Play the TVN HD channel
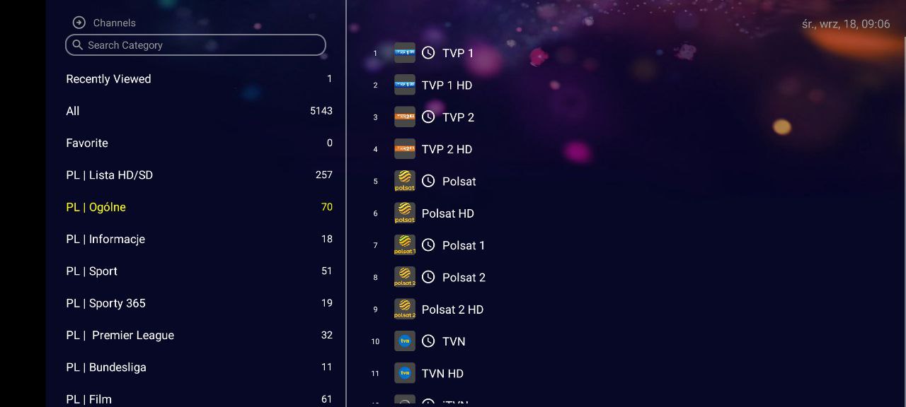The width and height of the screenshot is (906, 407). tap(442, 374)
